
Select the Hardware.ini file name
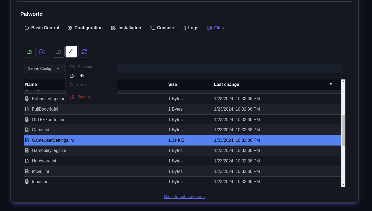point(44,161)
